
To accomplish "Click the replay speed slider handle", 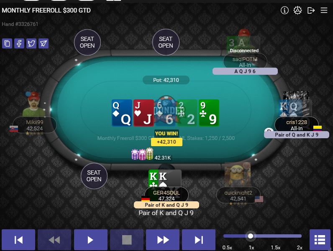I will pyautogui.click(x=251, y=236).
